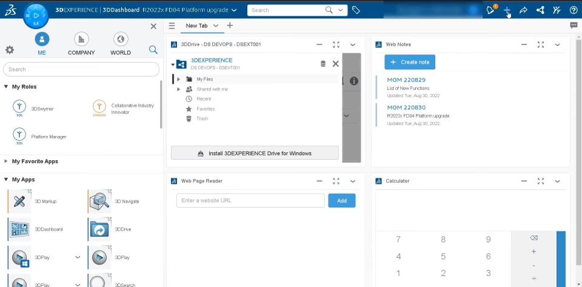Click calculator key 7

pos(398,240)
